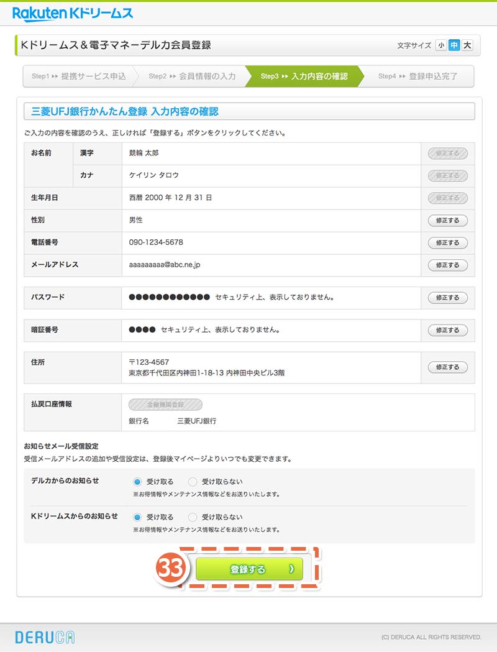Click お知らせメール受信設定 heading
The width and height of the screenshot is (497, 652).
pos(61,446)
